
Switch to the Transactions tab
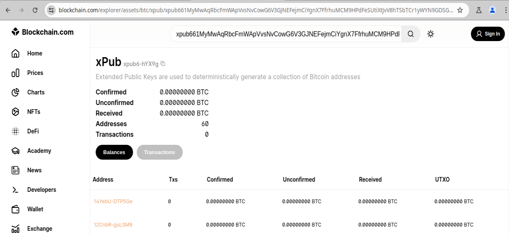point(159,152)
